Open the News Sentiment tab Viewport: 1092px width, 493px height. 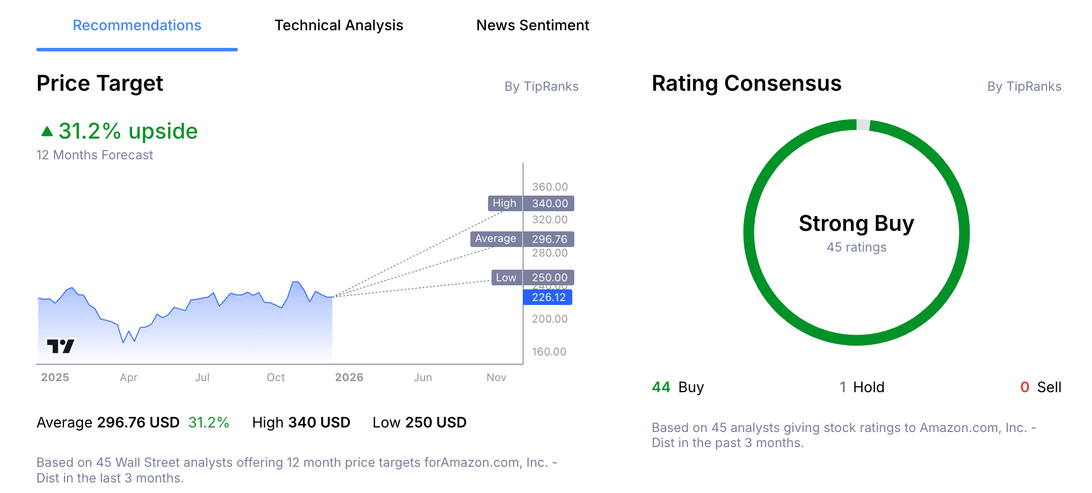[x=533, y=25]
